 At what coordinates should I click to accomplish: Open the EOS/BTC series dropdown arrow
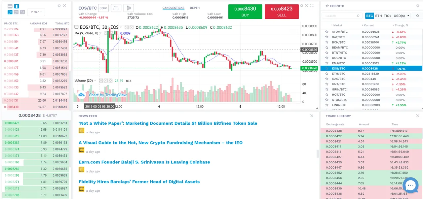pyautogui.click(x=121, y=27)
